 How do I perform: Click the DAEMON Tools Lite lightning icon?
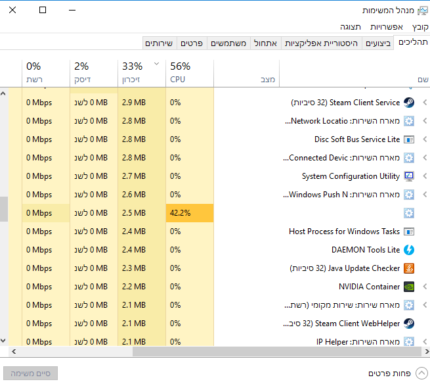(x=409, y=250)
